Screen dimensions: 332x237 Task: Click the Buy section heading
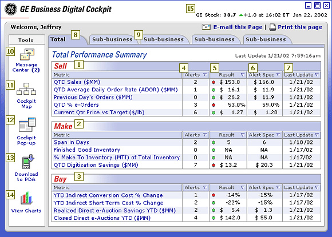(60, 179)
